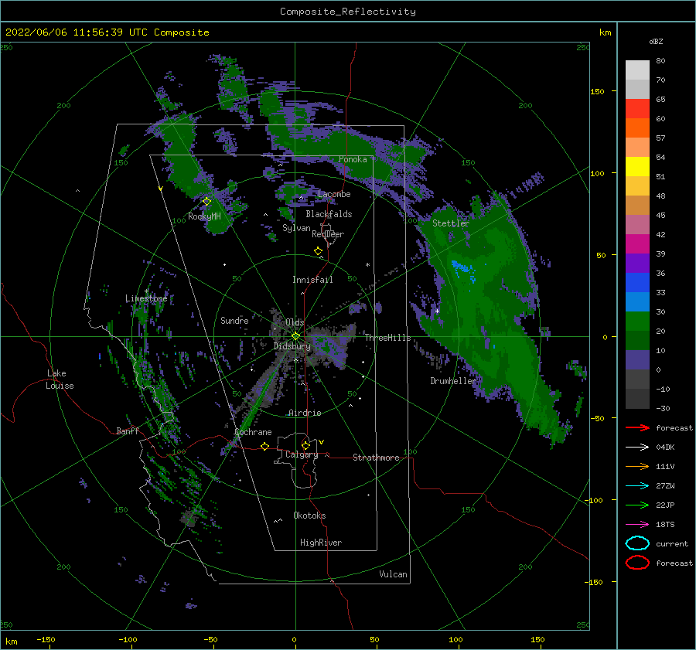Pick the bright green 30 dBZ swatch

[637, 321]
